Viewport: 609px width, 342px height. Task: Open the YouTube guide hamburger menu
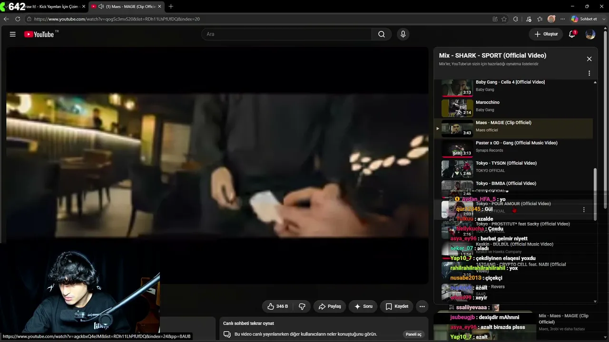click(x=13, y=34)
